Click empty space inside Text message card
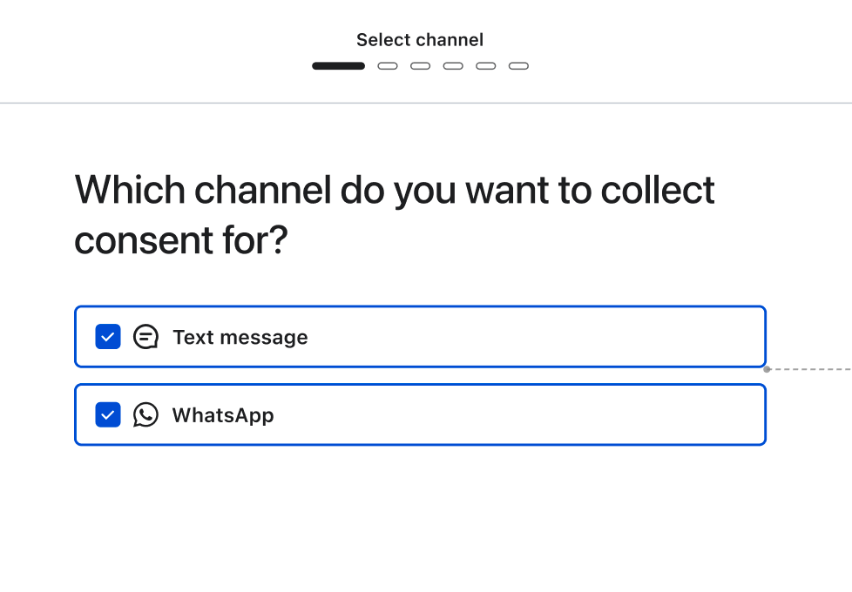Screen dimensions: 852x592 click(x=540, y=337)
